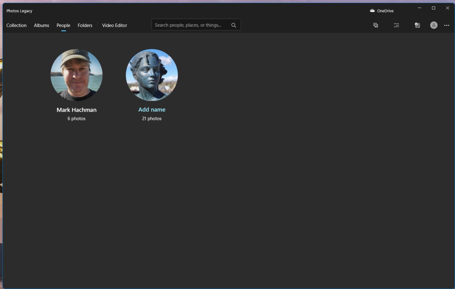The image size is (455, 289).
Task: Click the Select checklist icon
Action: coord(397,25)
